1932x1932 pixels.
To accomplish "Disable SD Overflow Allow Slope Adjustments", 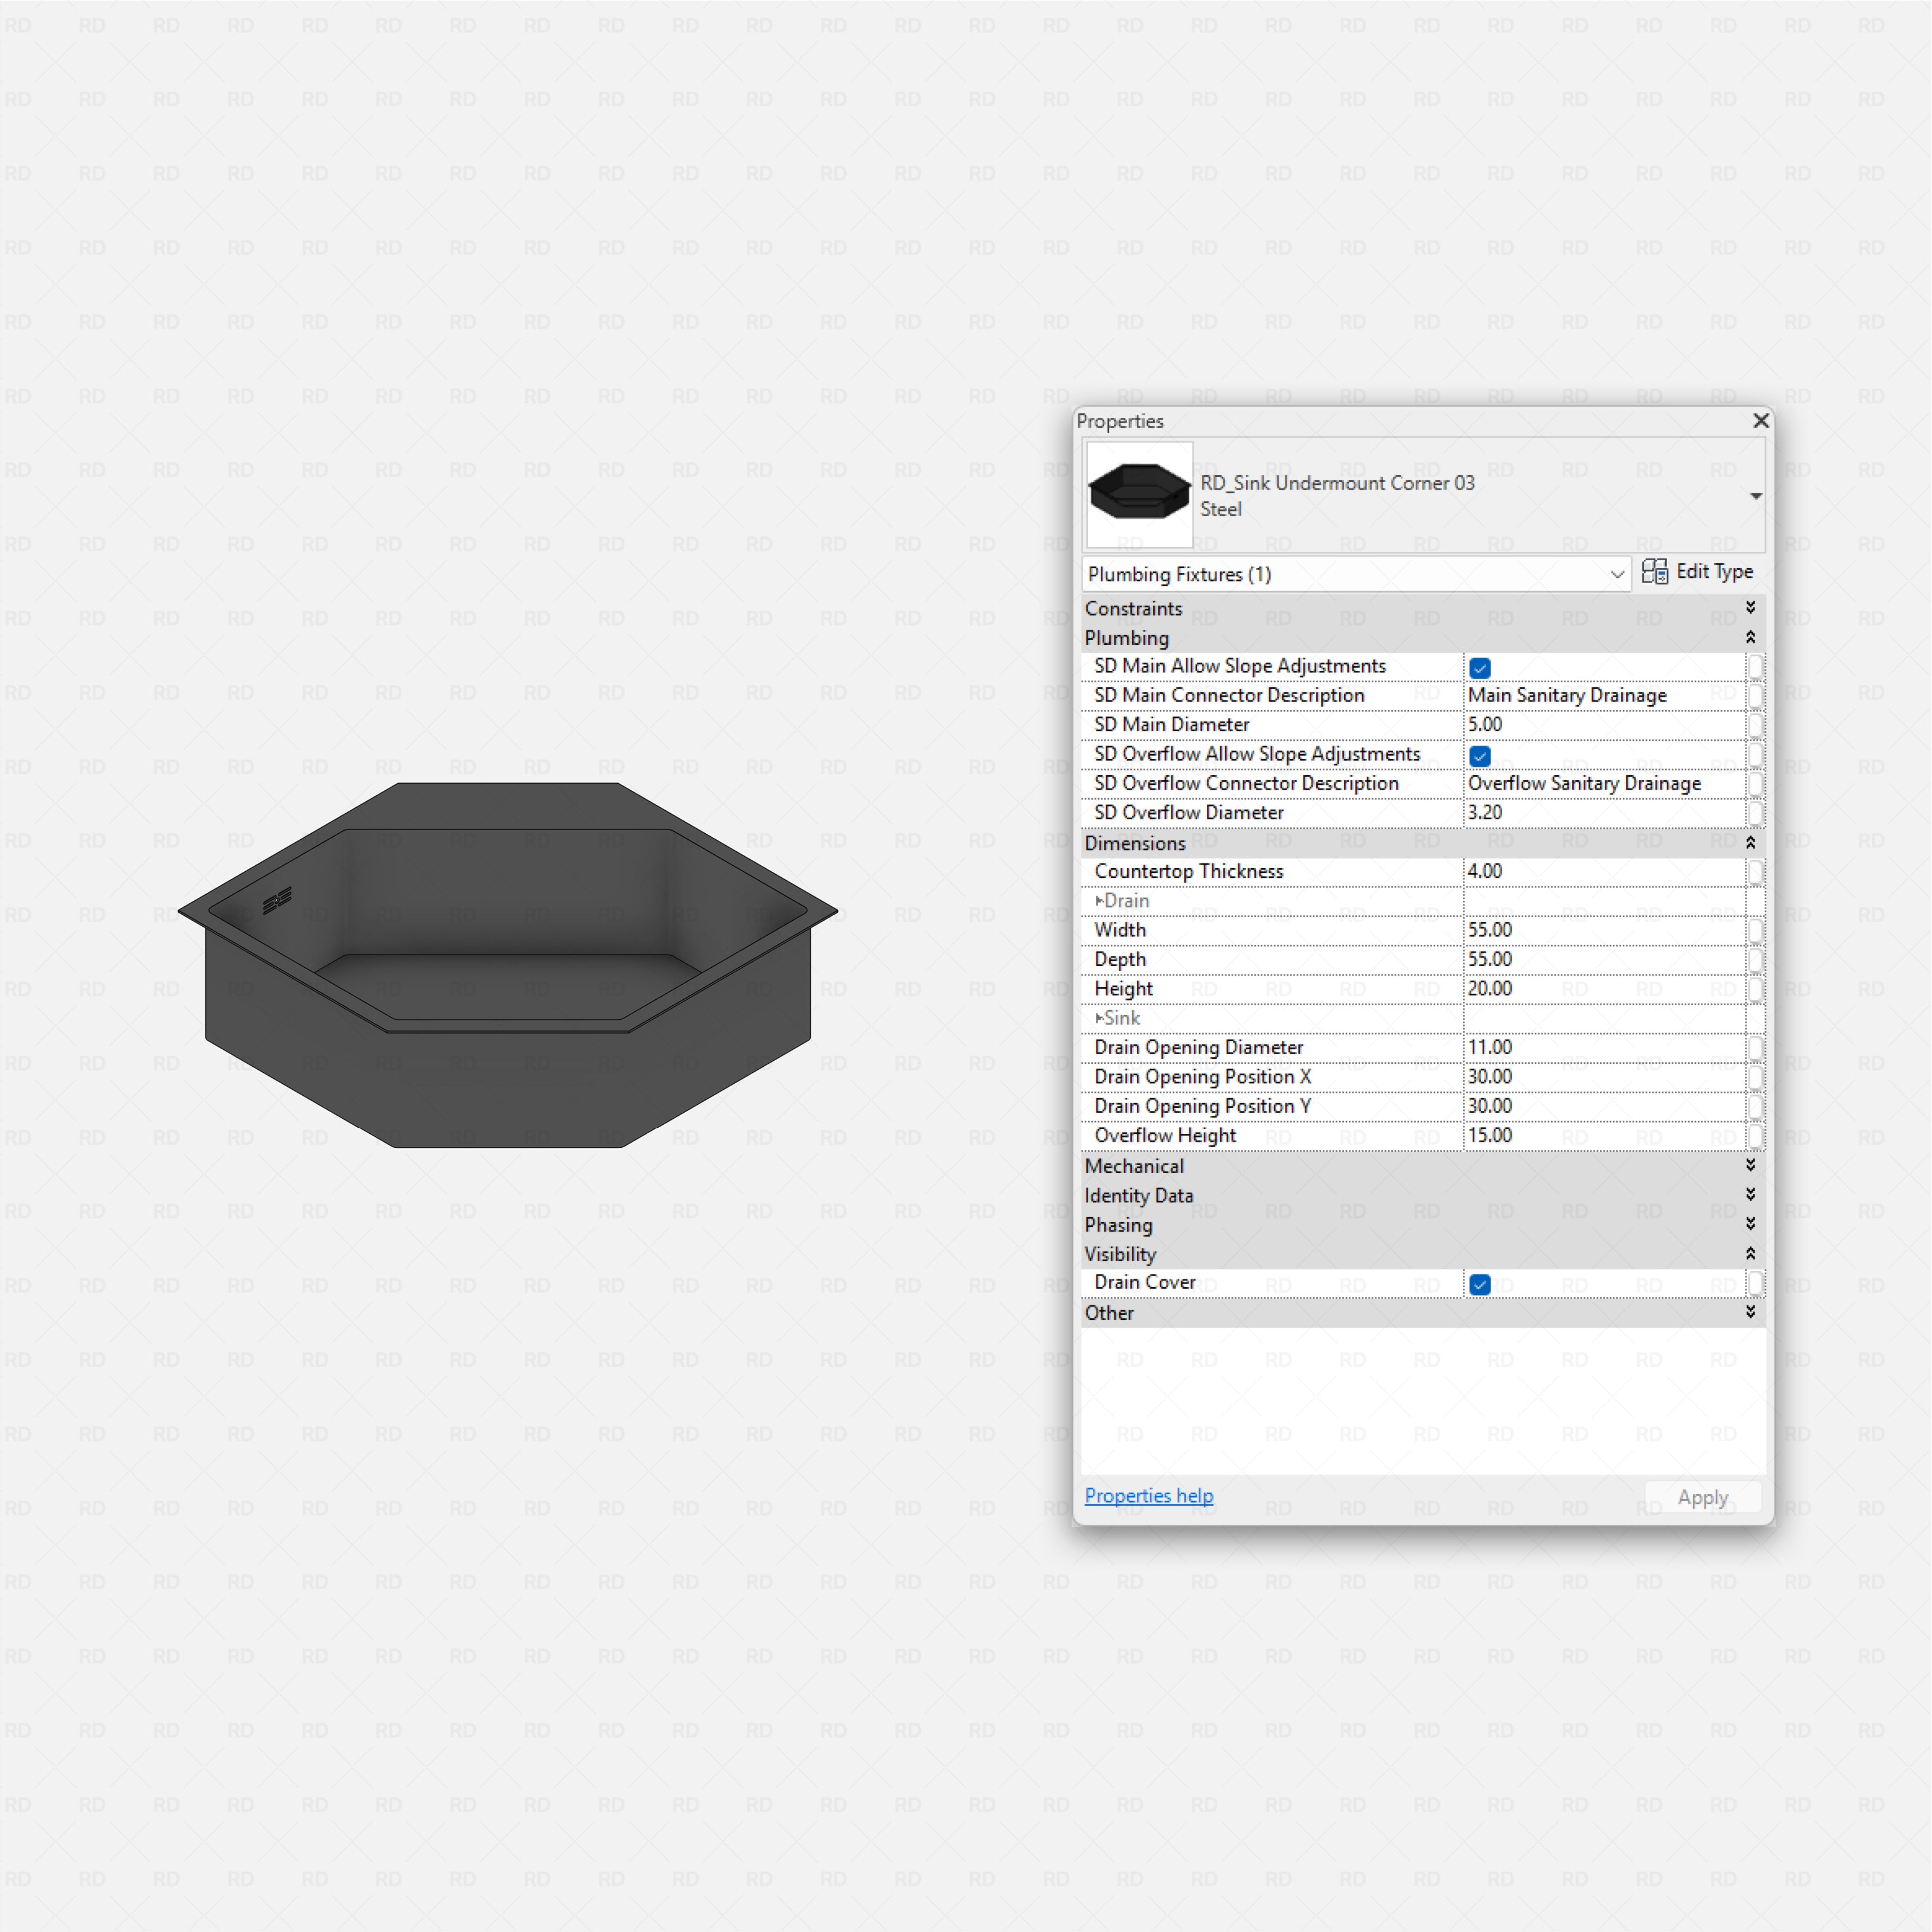I will coord(1479,755).
